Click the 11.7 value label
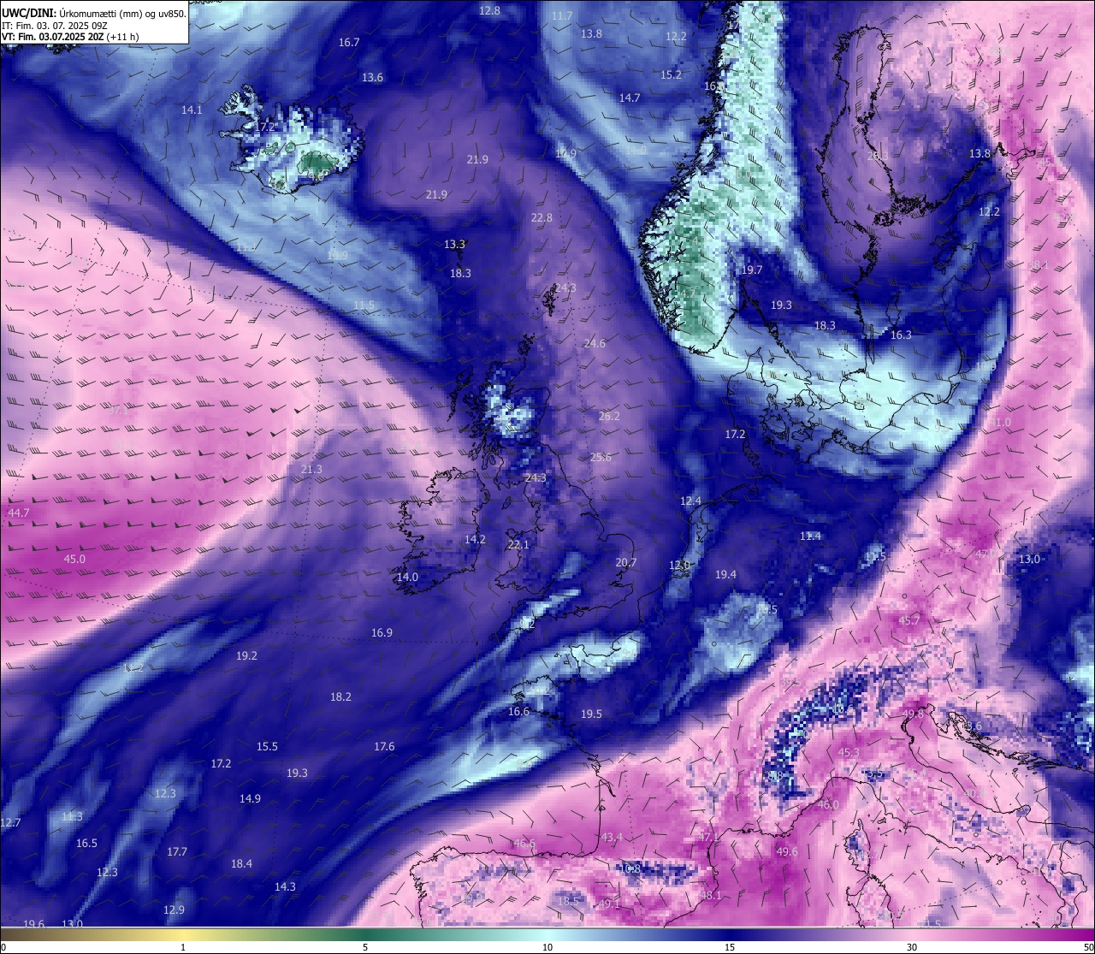Image resolution: width=1095 pixels, height=954 pixels. [562, 16]
